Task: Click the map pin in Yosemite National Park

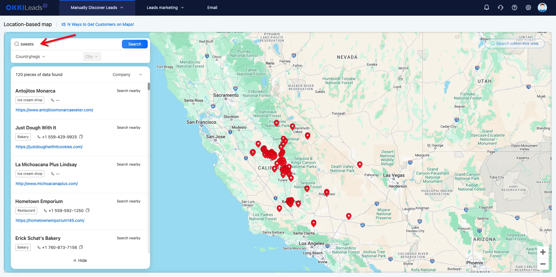Action: [277, 123]
